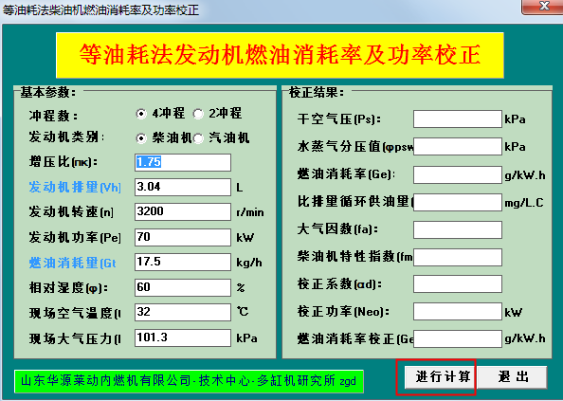
Task: Click the 校正功率(Neo) result field
Action: [458, 311]
